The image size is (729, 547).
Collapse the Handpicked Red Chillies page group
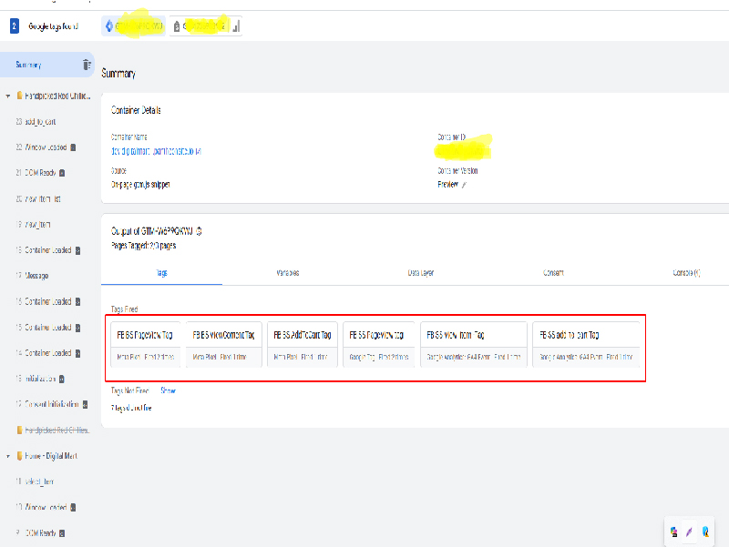[8, 96]
